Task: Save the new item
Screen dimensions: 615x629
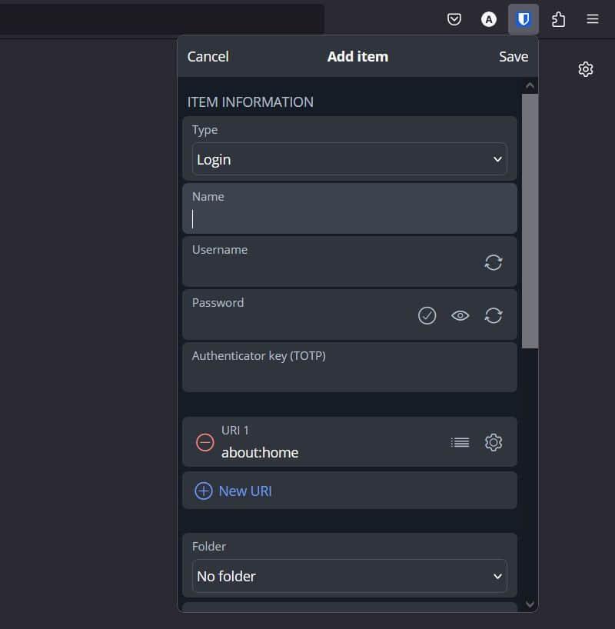Action: click(x=513, y=56)
